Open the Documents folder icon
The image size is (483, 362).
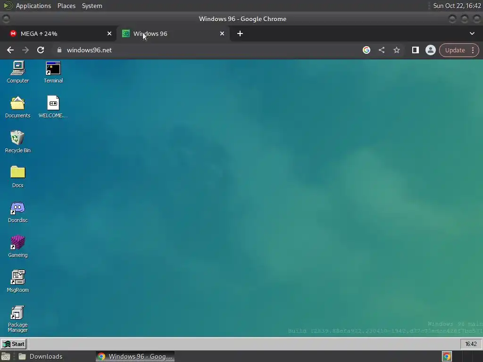(x=18, y=107)
